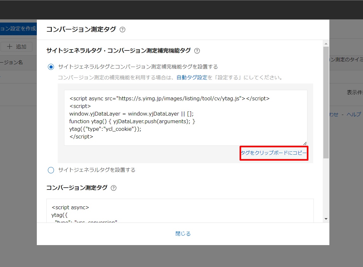Click the label text サイトジェネラルタグを設置する
363x267 pixels.
pyautogui.click(x=97, y=170)
